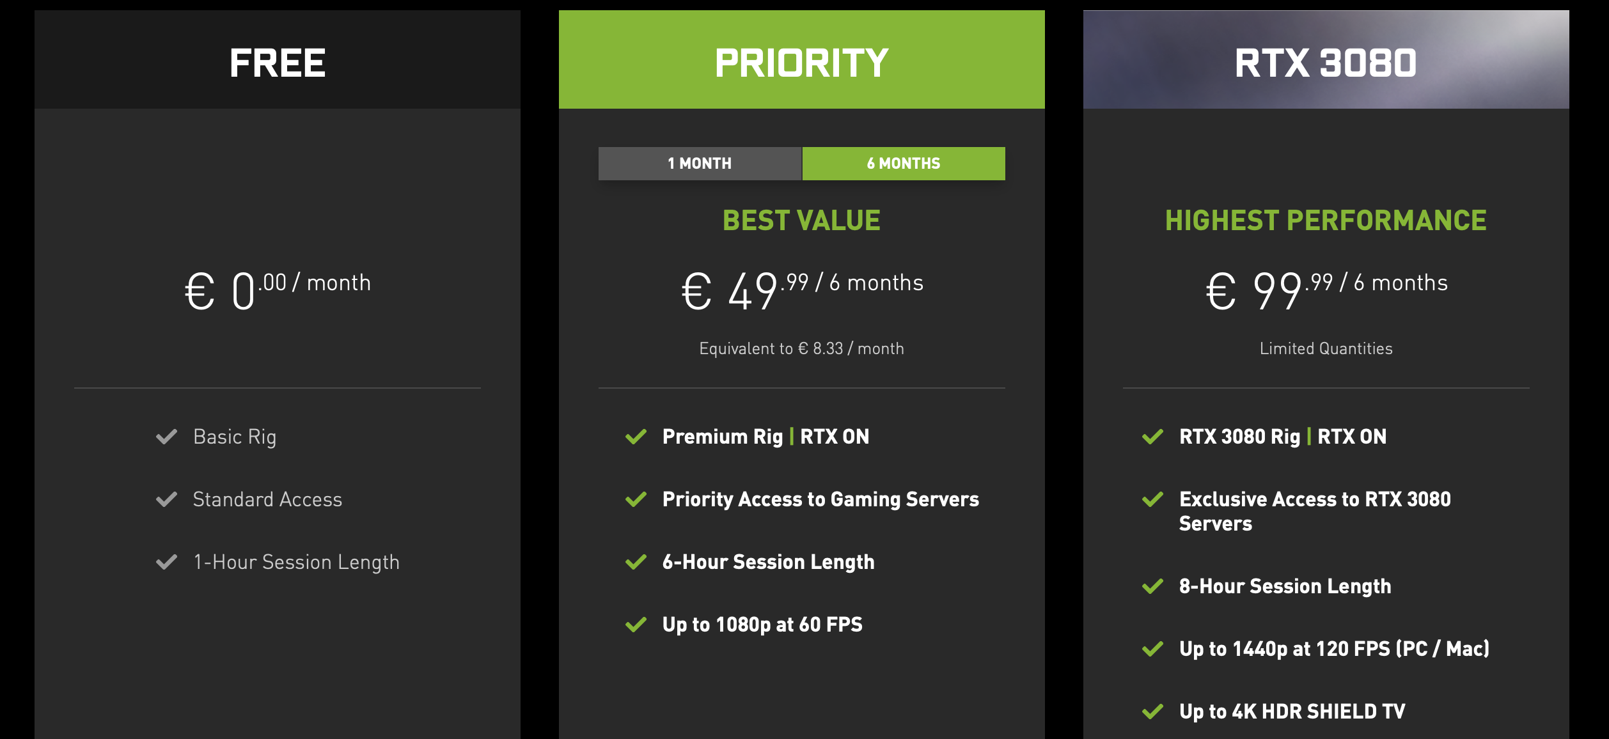Click the HIGHEST PERFORMANCE label
The height and width of the screenshot is (739, 1609).
[1326, 221]
